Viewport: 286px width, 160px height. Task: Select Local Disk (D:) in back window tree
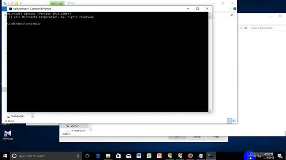[78, 131]
